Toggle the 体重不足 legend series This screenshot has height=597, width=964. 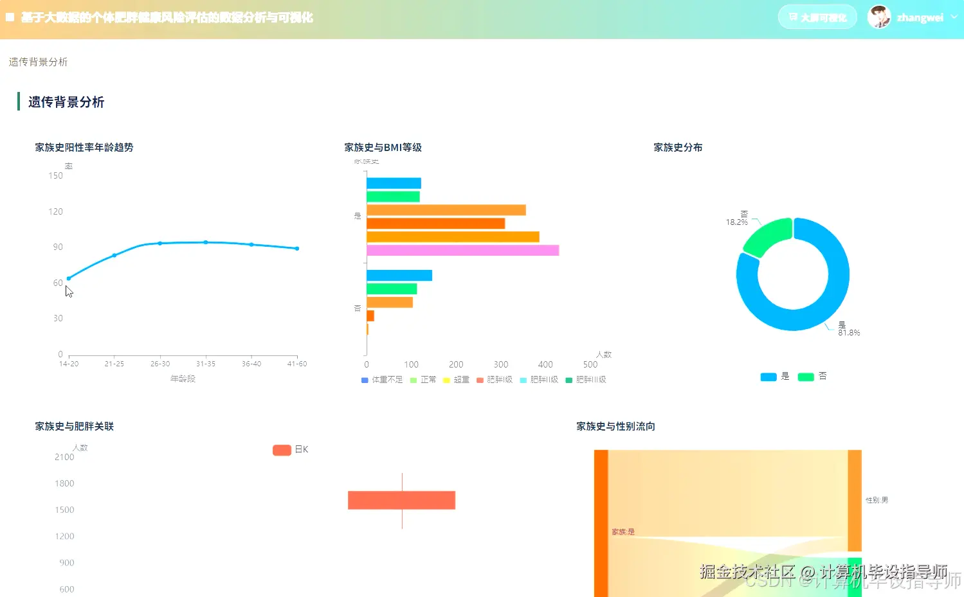(382, 380)
